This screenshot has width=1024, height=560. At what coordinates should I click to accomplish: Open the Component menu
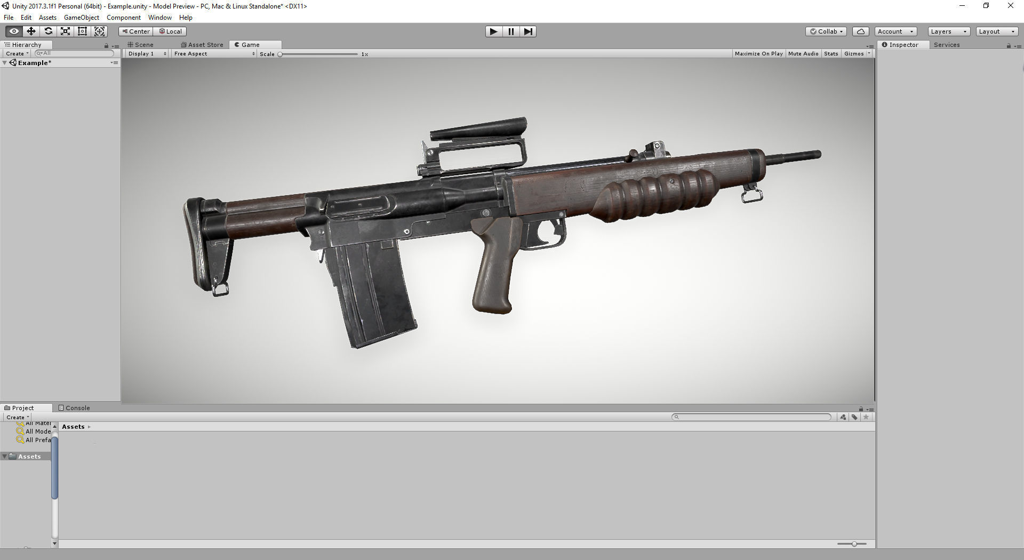[124, 18]
